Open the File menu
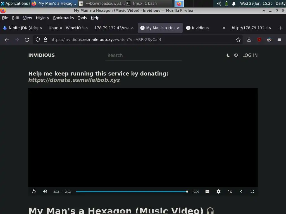Viewport: 286px width, 214px height. click(5, 18)
